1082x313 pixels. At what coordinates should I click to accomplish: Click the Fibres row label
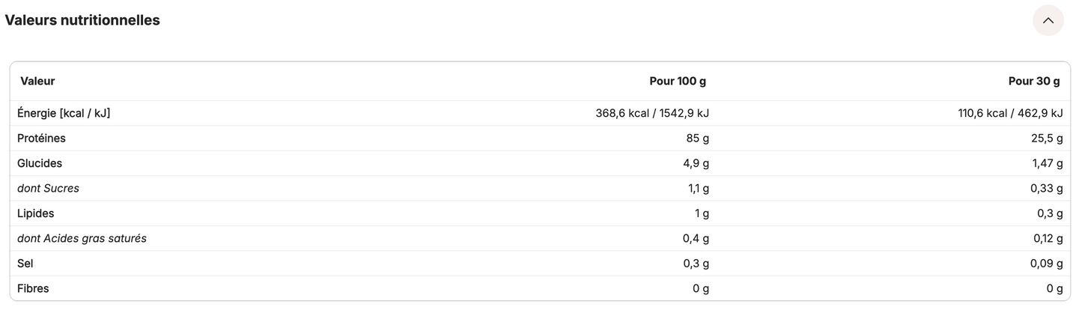point(33,288)
